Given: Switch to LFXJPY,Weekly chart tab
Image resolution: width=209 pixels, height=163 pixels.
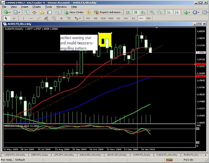Looking at the screenshot, I should pos(64,155).
